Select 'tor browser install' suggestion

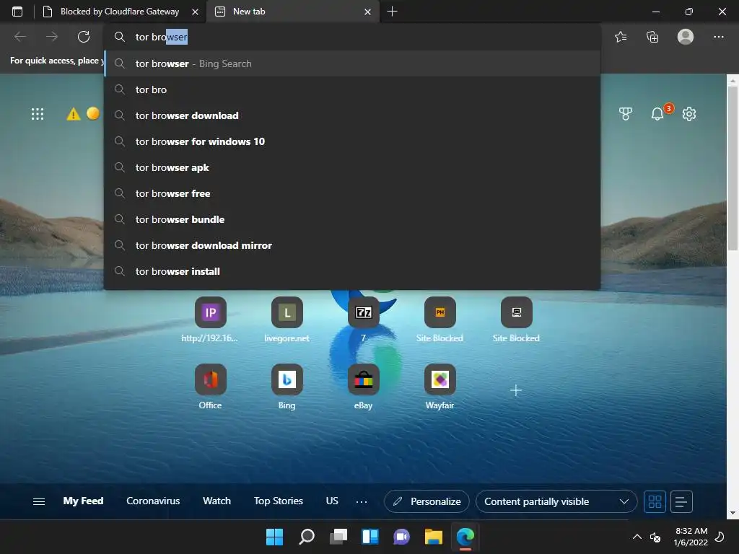352,271
